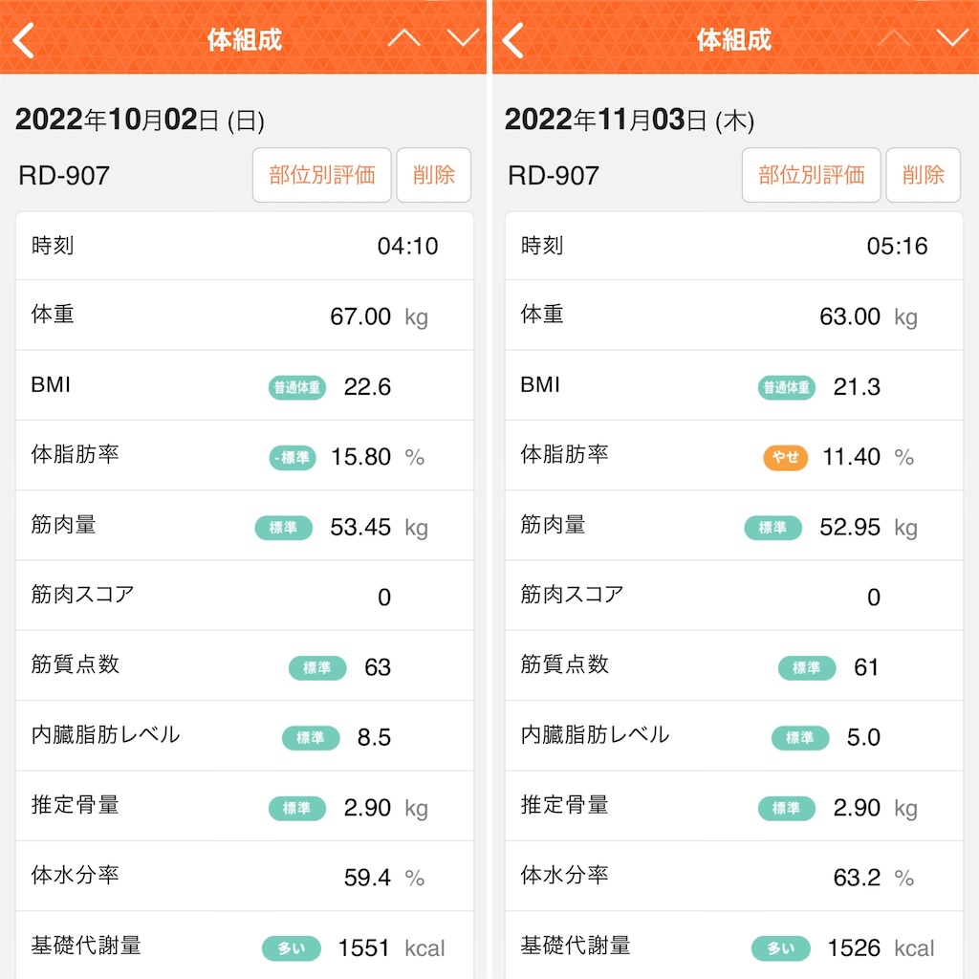Select the 体水分率 value 59.4

tap(367, 878)
